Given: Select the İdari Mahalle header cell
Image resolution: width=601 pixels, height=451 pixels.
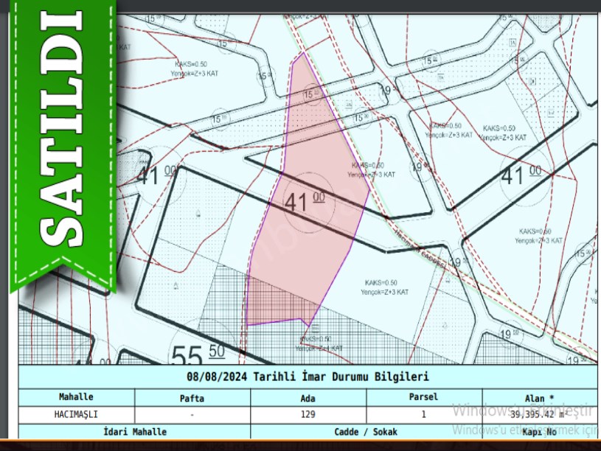Looking at the screenshot, I should pyautogui.click(x=134, y=431).
